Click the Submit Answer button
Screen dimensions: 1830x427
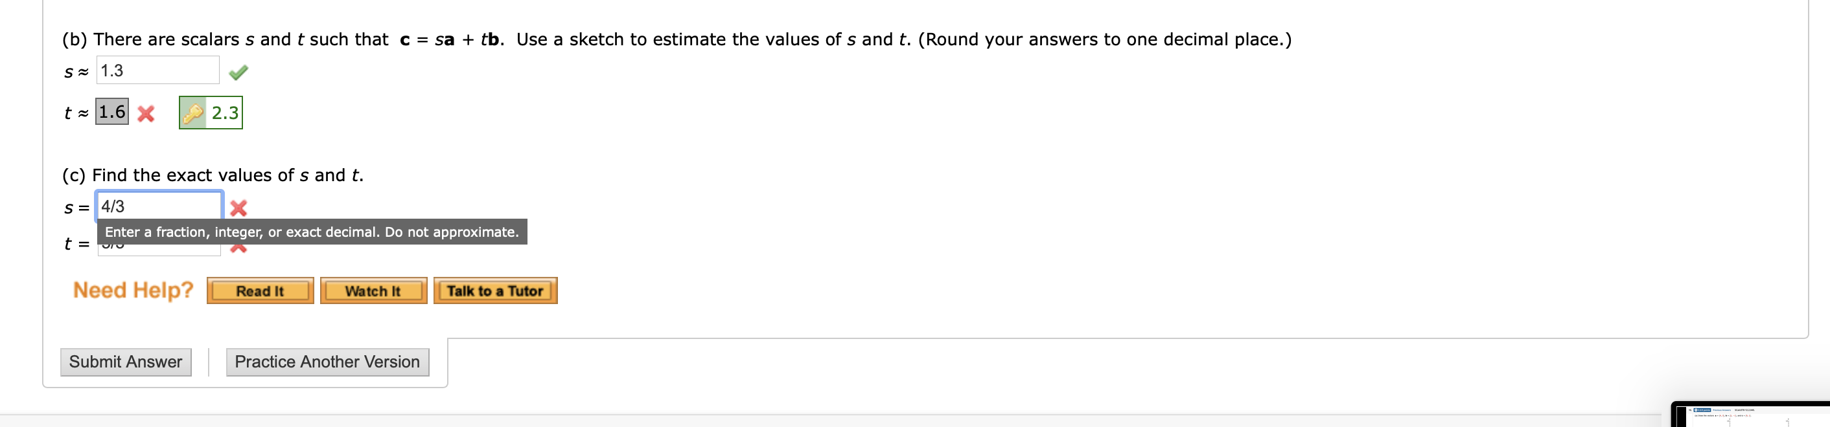coord(126,362)
